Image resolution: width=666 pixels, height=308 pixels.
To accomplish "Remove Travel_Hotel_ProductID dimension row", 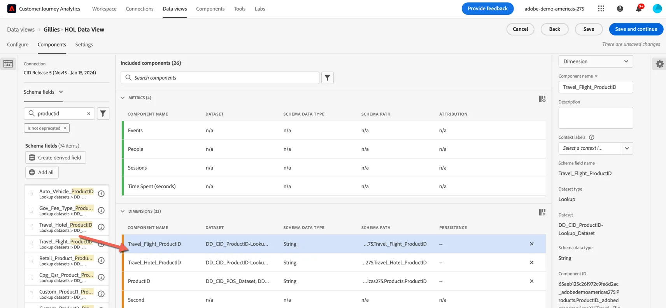I will point(532,262).
